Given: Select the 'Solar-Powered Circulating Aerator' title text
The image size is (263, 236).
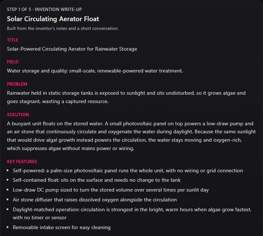Looking at the screenshot, I should [72, 49].
